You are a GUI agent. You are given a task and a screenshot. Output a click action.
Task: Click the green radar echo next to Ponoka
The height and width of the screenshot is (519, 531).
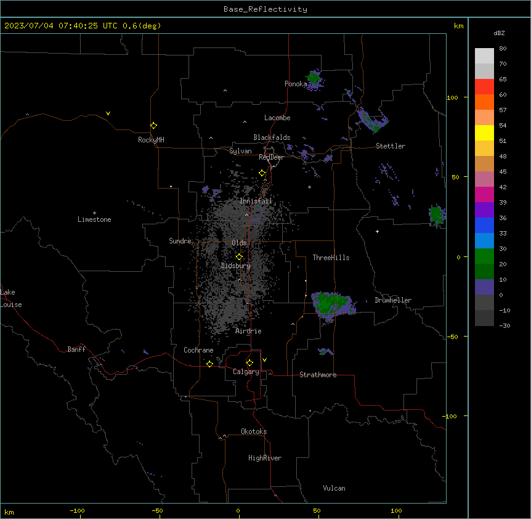tap(314, 79)
